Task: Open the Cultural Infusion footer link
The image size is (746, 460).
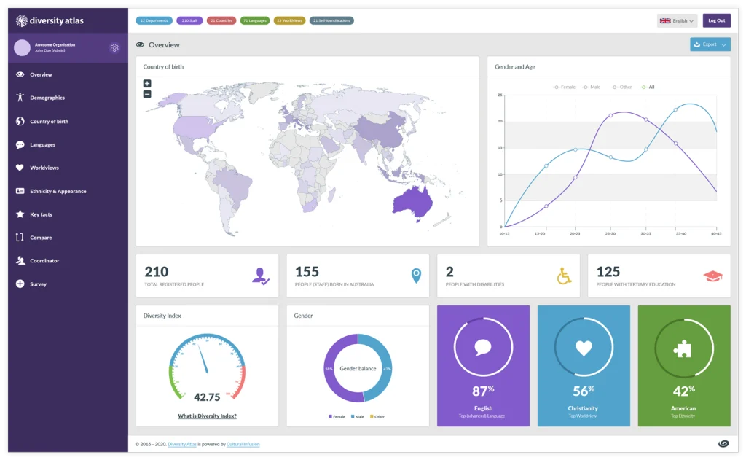Action: tap(243, 444)
